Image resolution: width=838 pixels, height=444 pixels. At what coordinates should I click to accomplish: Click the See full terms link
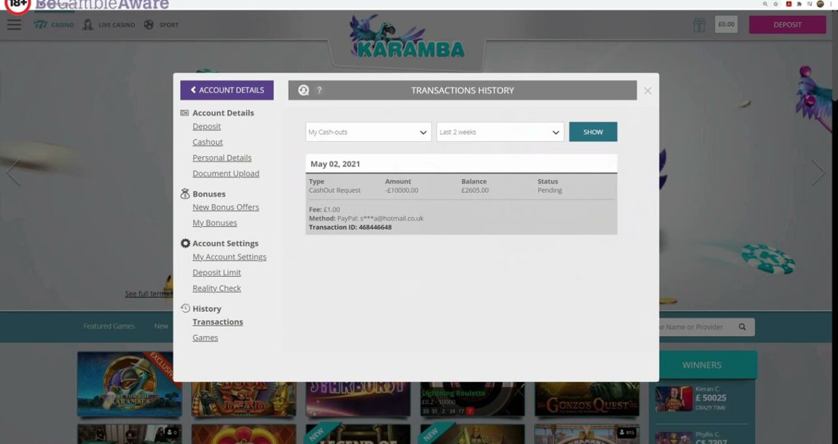148,294
